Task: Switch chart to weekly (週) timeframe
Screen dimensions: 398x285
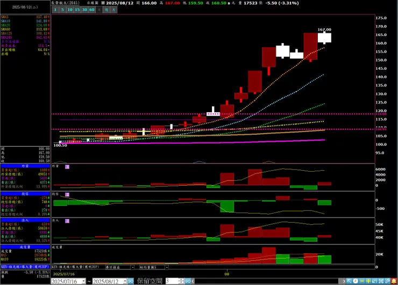Action: click(106, 10)
